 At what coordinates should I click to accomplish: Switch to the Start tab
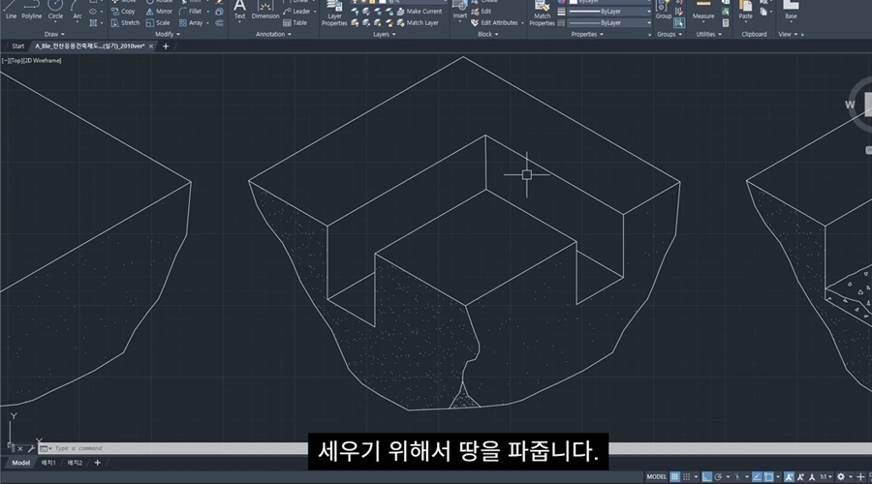[x=17, y=46]
